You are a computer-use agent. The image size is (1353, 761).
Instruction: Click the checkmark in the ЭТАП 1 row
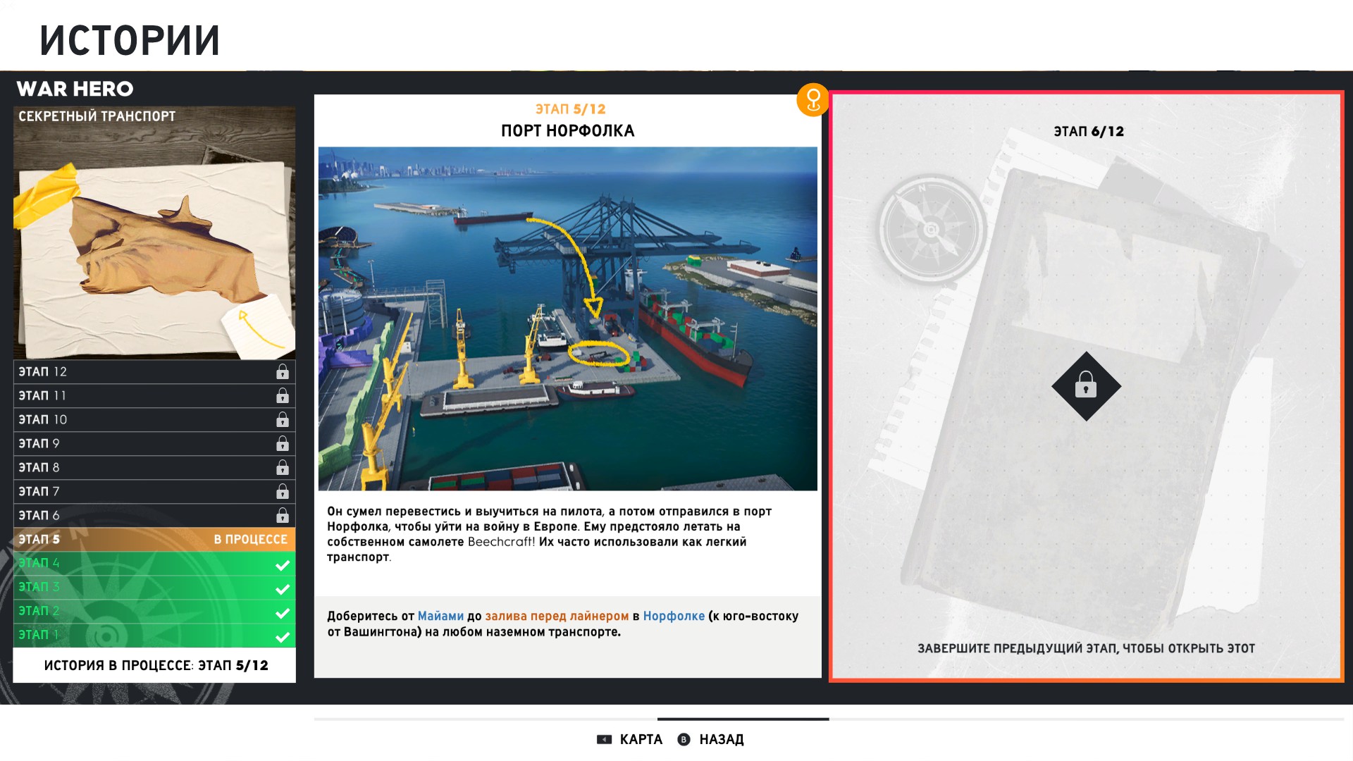coord(283,637)
